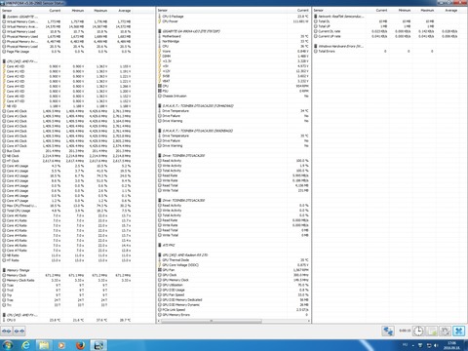Open the network remote monitoring icon

[388, 331]
